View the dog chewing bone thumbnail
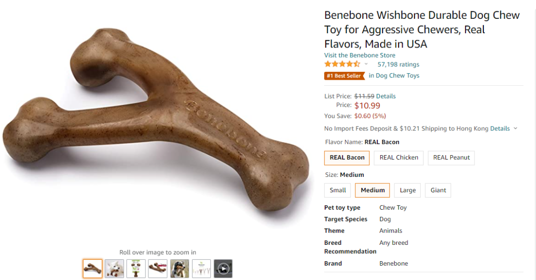Image resolution: width=536 pixels, height=280 pixels. [180, 269]
